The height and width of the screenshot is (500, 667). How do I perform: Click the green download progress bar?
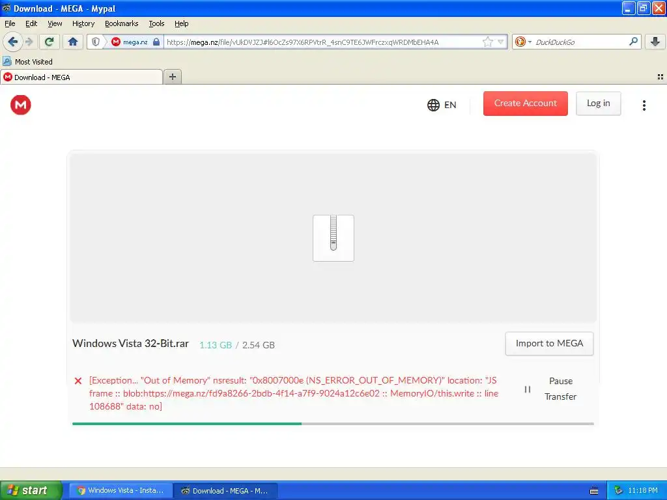click(187, 423)
